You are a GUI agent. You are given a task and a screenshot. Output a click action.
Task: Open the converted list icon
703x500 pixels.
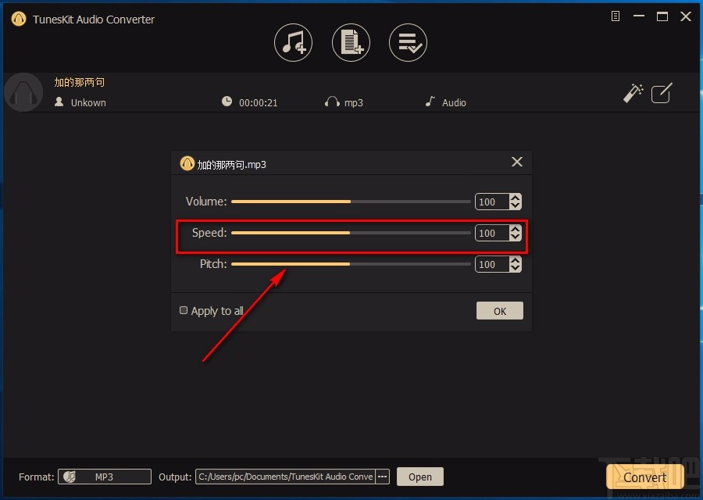click(408, 43)
